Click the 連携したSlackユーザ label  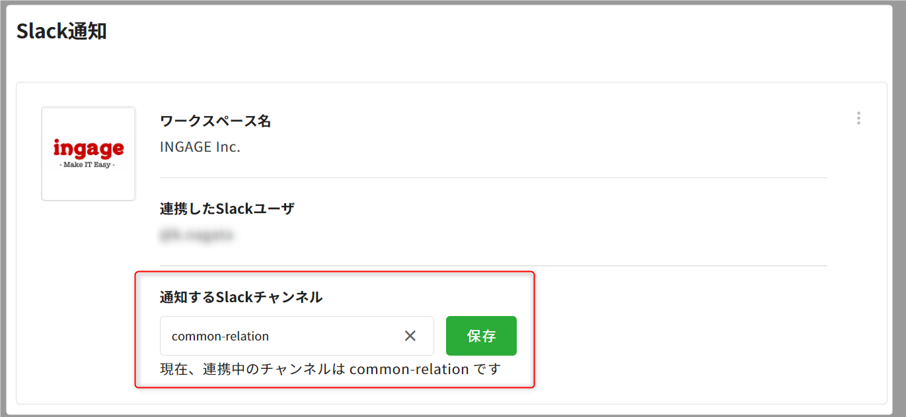click(227, 208)
